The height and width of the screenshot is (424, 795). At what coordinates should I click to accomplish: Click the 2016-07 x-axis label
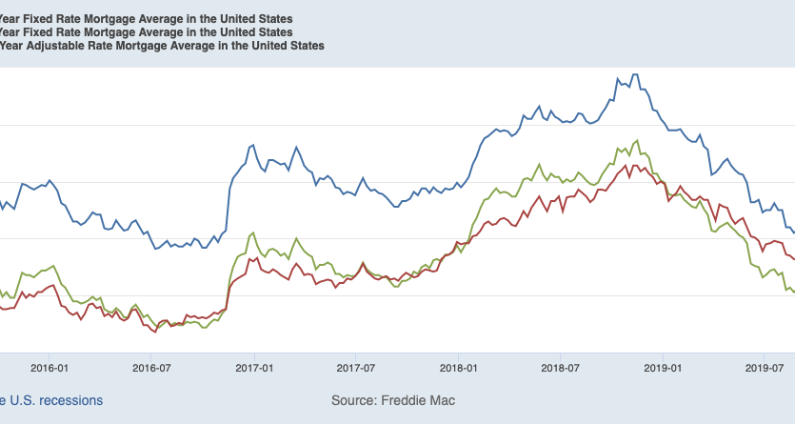(x=151, y=367)
